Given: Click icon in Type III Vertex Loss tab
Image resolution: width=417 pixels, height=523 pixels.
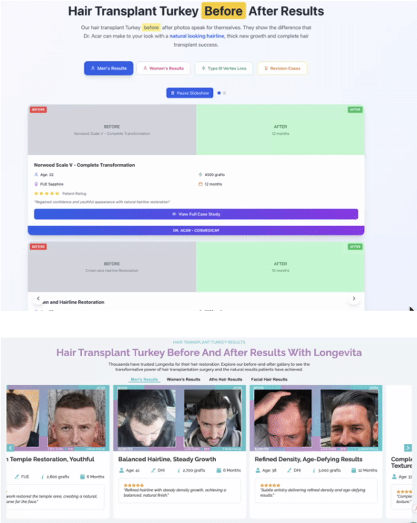Looking at the screenshot, I should coord(203,68).
